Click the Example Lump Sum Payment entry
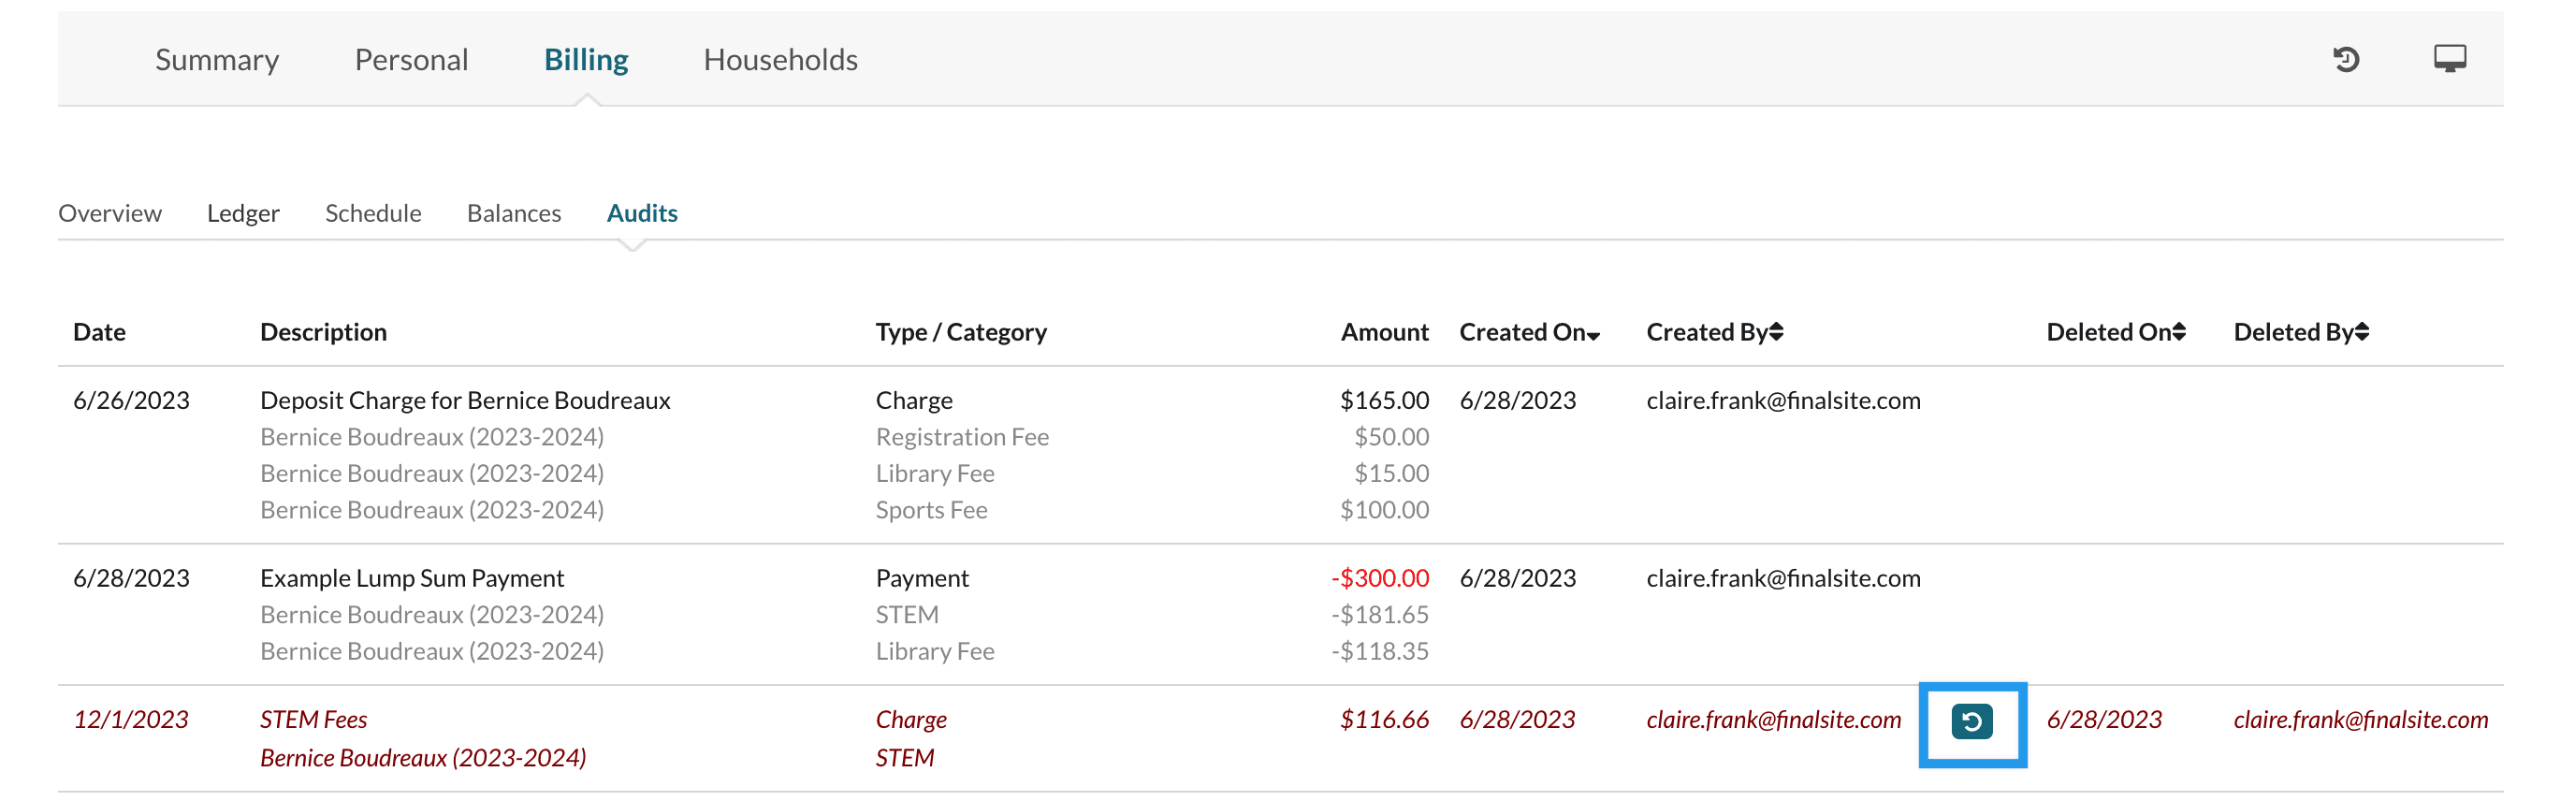Image resolution: width=2575 pixels, height=801 pixels. 412,578
